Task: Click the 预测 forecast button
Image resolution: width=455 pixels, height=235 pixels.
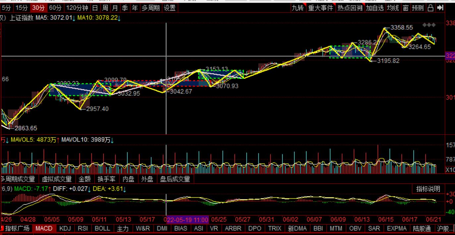Action: click(x=418, y=8)
